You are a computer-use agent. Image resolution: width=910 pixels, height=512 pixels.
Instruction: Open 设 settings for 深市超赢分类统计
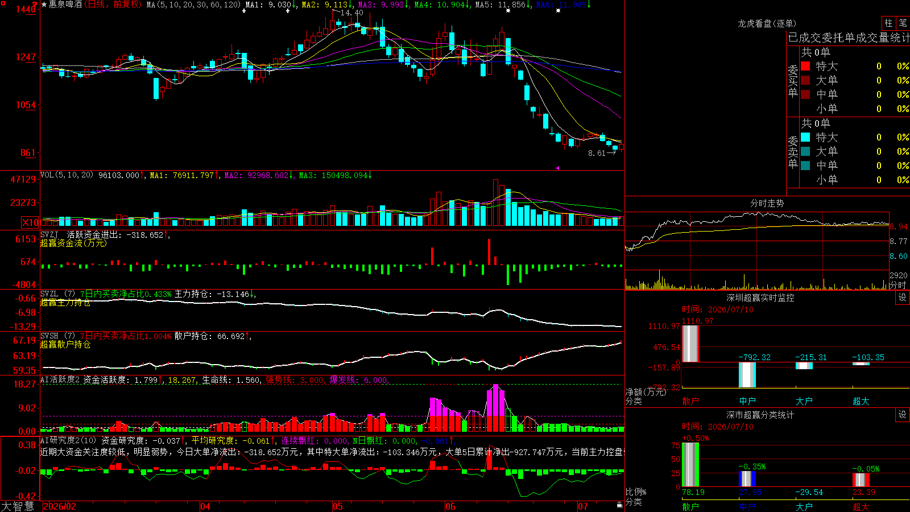pos(903,415)
